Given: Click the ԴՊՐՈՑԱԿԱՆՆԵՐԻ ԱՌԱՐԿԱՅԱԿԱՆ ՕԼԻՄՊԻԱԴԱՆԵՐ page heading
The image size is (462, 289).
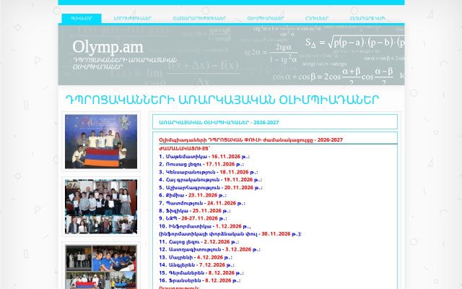Looking at the screenshot, I should [x=222, y=100].
